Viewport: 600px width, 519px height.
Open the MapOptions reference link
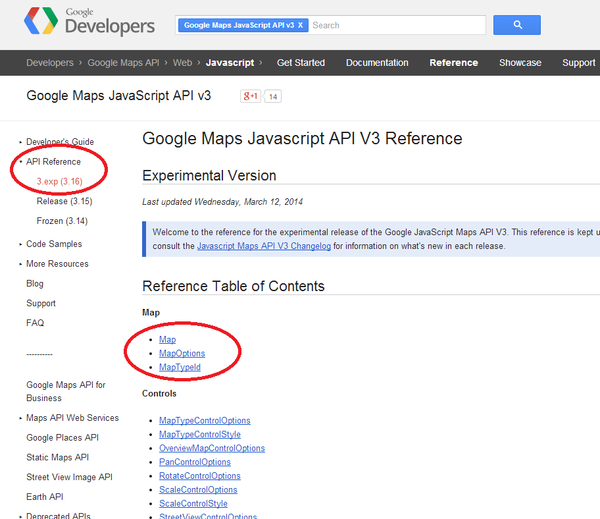click(182, 354)
